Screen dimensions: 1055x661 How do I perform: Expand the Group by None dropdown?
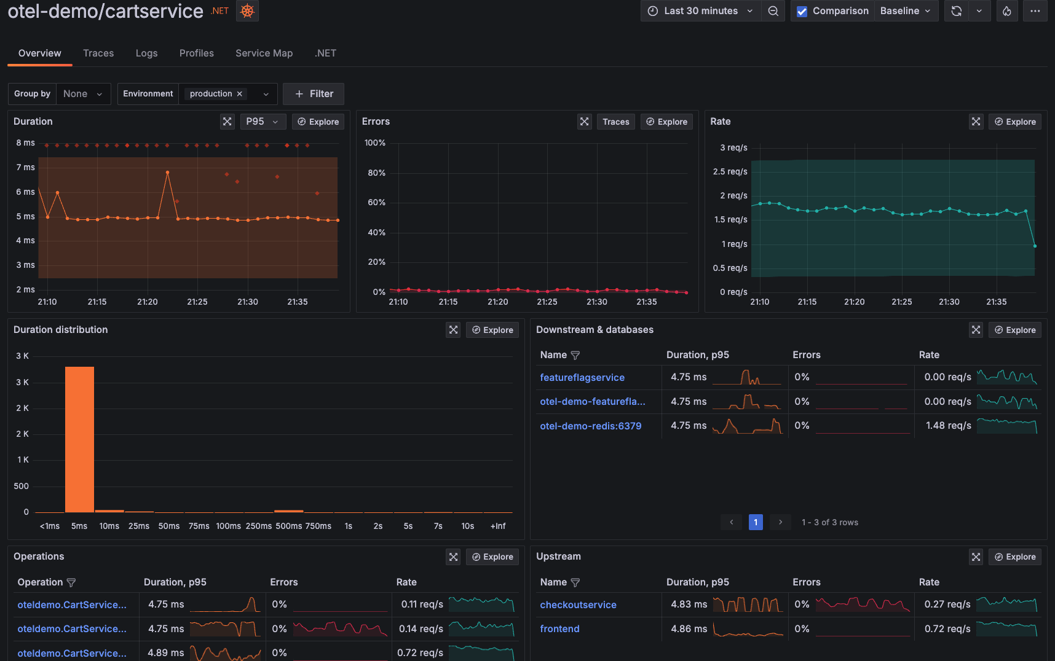pos(83,93)
